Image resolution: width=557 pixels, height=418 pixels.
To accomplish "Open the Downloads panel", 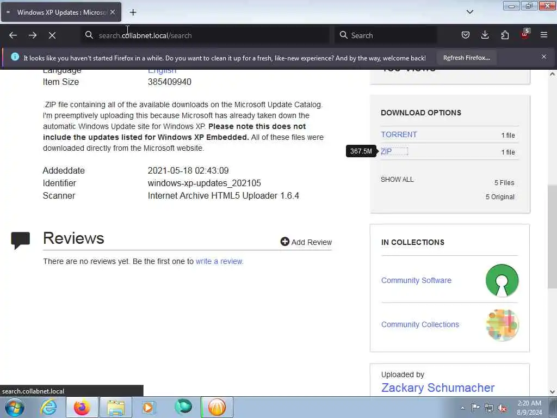I will click(485, 35).
